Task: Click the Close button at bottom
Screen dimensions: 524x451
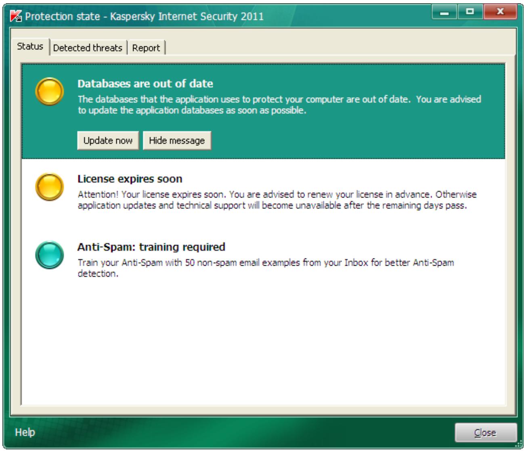Action: click(485, 433)
